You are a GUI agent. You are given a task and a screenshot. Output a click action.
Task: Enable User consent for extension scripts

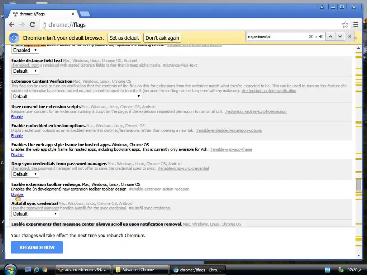pyautogui.click(x=17, y=117)
